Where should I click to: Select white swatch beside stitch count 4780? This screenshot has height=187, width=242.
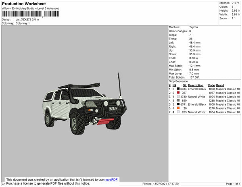click(178, 96)
